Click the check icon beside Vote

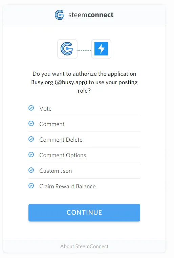tap(31, 108)
